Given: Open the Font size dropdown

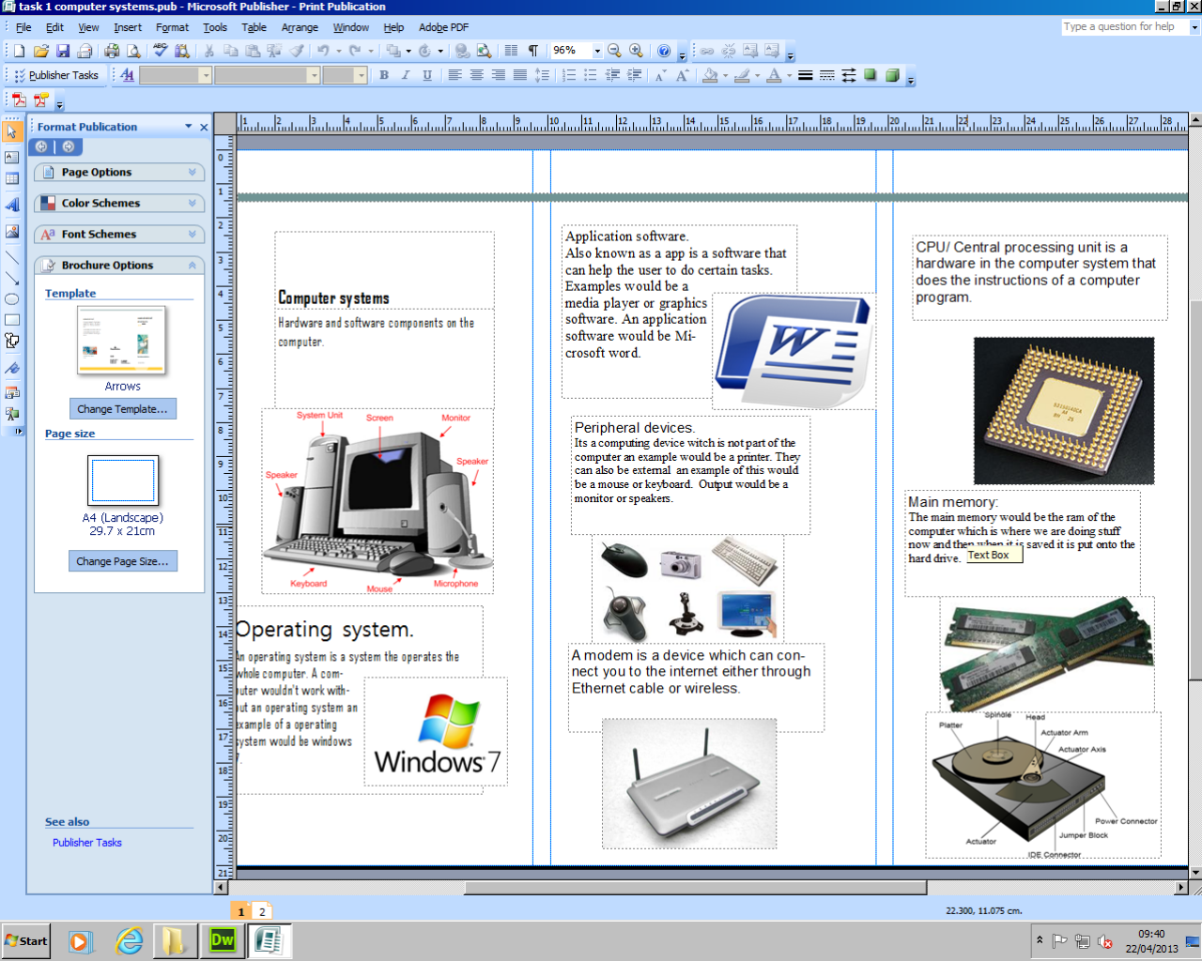Looking at the screenshot, I should coord(361,75).
